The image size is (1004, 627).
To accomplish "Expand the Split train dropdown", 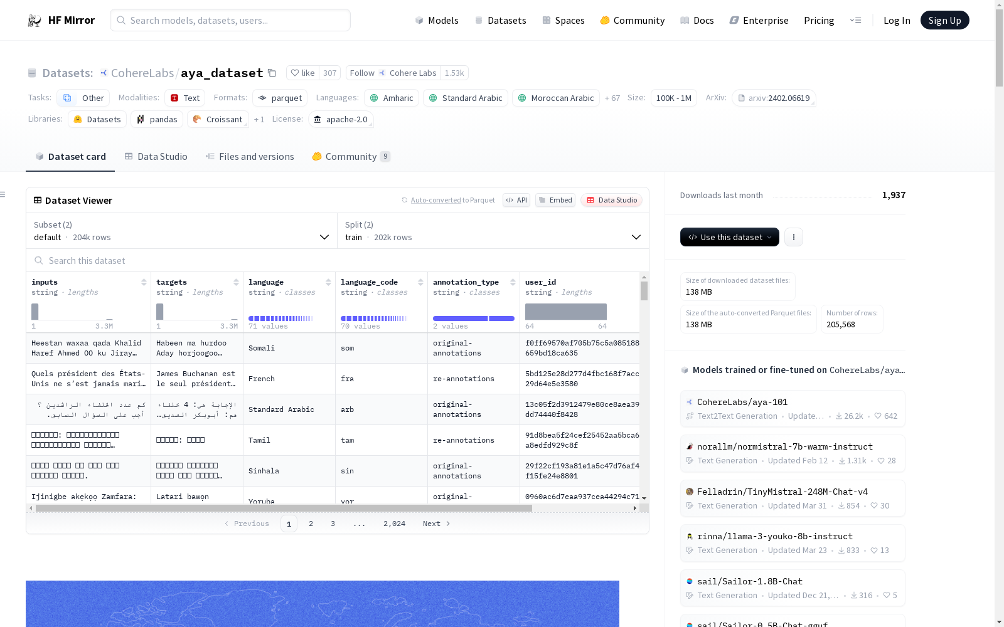I will point(493,231).
